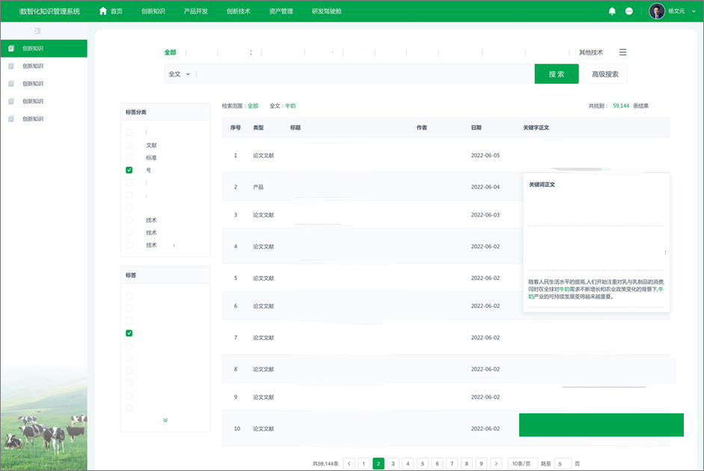Open the category list menu icon after 其他技术

622,52
